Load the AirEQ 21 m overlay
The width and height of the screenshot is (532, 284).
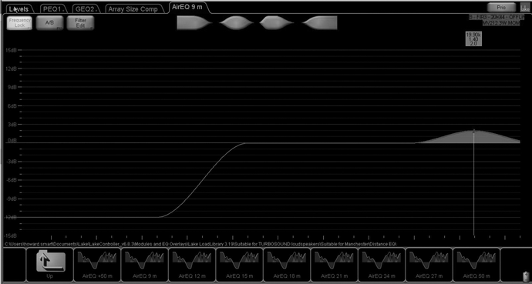[334, 265]
